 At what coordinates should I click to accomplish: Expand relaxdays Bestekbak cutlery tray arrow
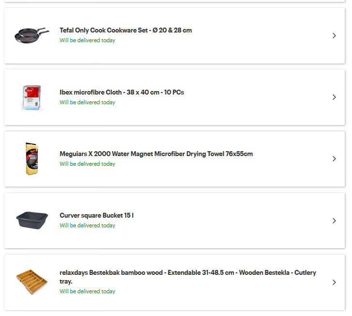334,282
